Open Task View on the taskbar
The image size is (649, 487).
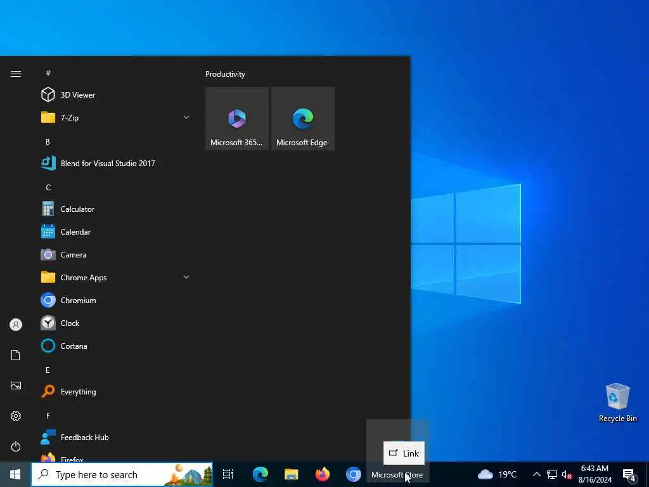click(x=228, y=474)
